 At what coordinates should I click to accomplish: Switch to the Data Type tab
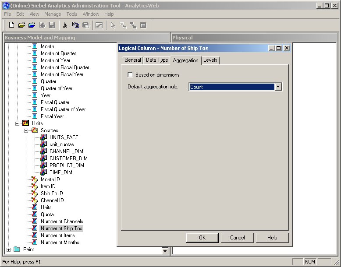pos(157,60)
